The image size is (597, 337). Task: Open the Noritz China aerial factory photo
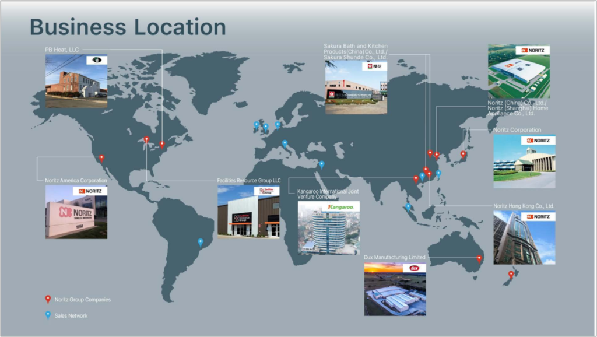519,71
